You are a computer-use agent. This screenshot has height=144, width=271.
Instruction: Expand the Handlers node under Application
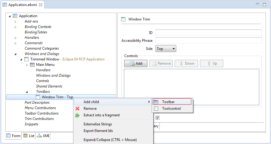point(16,38)
